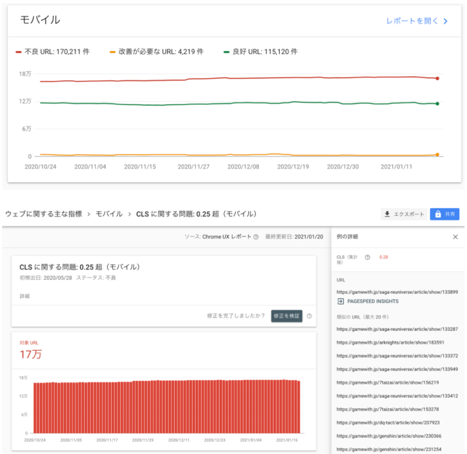Click the 対象 URL 17万 summary tile
The image size is (467, 454).
(x=164, y=351)
